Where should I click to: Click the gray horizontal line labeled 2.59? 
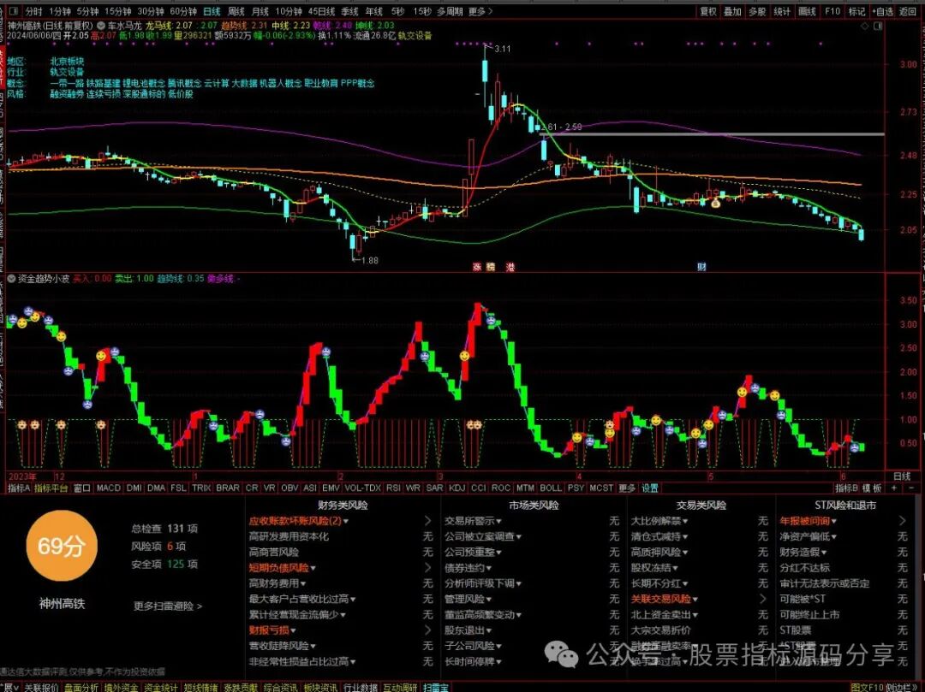point(712,134)
